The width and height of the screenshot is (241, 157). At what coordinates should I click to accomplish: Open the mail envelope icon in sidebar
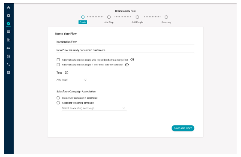click(9, 32)
